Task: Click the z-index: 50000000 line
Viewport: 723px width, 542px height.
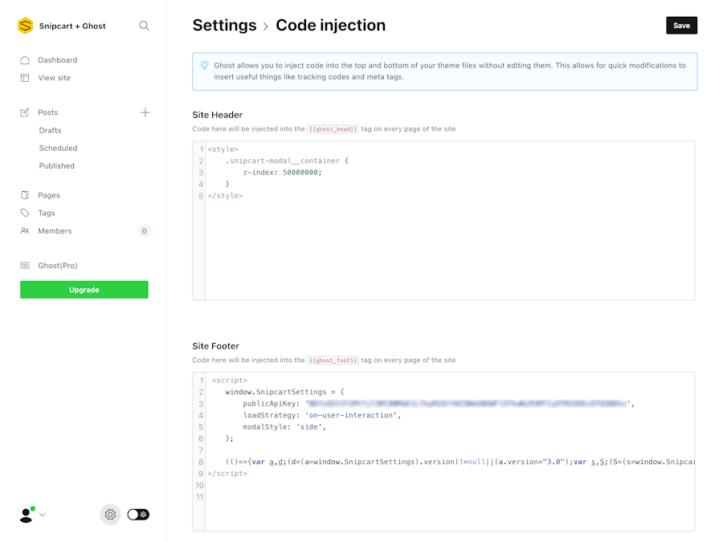Action: [282, 173]
